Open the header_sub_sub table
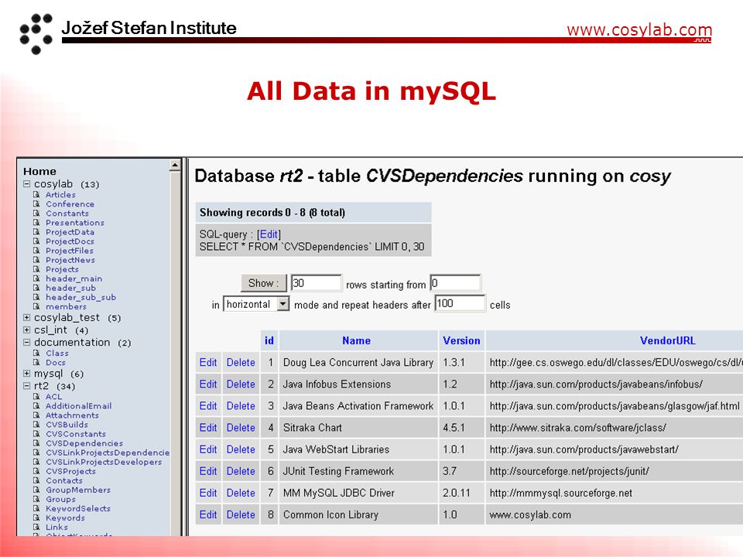743x557 pixels. tap(80, 297)
